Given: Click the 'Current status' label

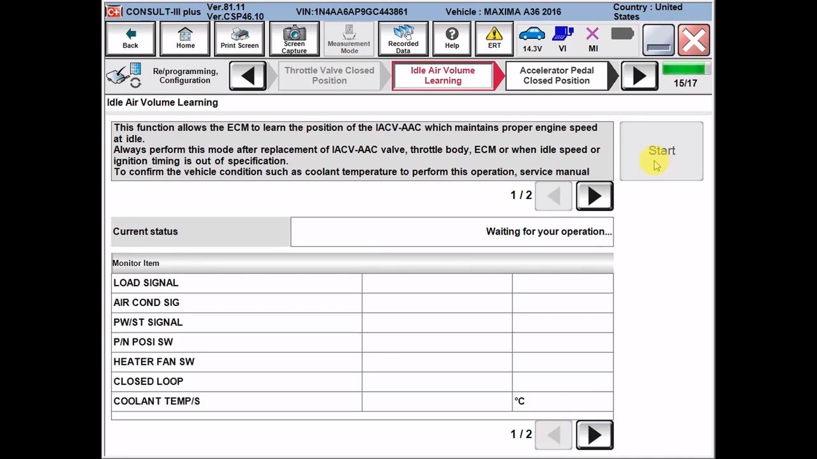Looking at the screenshot, I should pos(146,231).
